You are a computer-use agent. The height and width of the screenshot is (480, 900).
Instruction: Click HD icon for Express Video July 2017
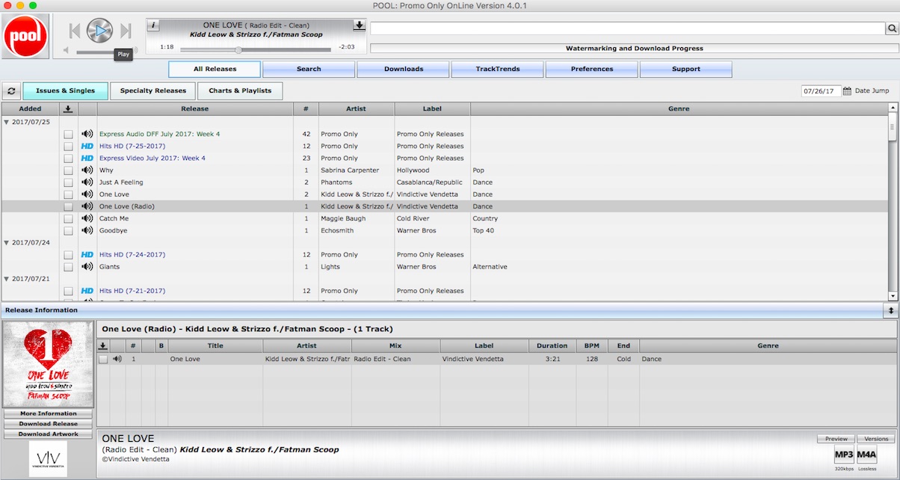point(87,159)
